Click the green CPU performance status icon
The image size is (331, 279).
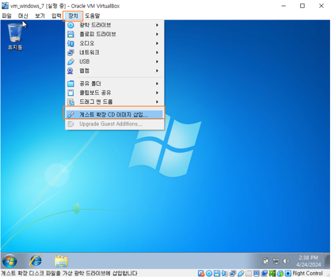[x=272, y=273]
